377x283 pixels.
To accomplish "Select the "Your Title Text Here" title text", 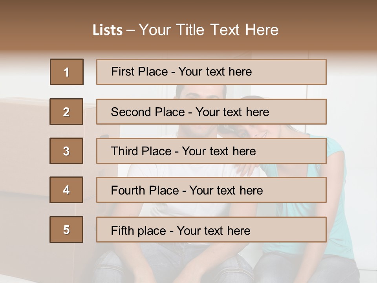I will point(209,30).
